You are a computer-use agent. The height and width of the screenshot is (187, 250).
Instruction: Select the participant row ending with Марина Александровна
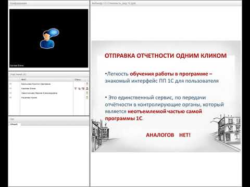click(48, 93)
